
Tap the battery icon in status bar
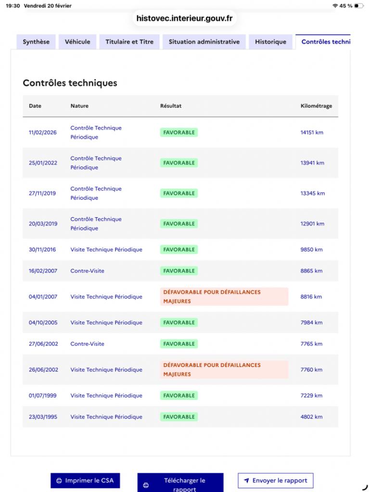(x=359, y=6)
